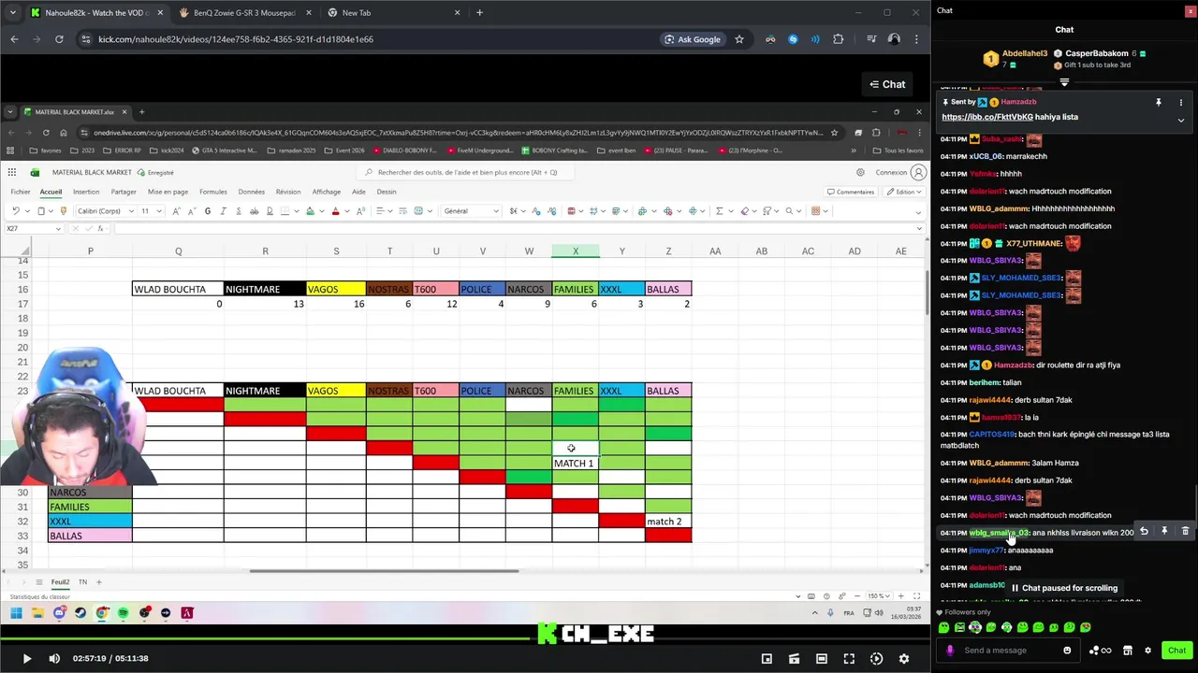Open Calibri font name dropdown
1198x673 pixels.
click(x=131, y=211)
